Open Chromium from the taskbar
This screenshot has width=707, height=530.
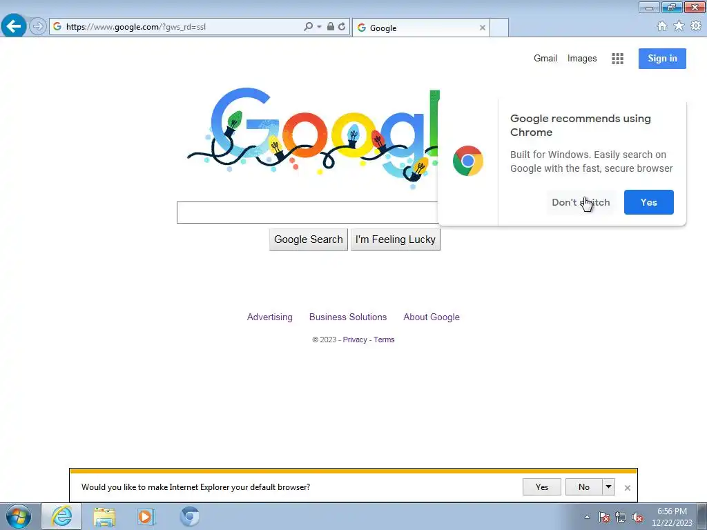(189, 516)
